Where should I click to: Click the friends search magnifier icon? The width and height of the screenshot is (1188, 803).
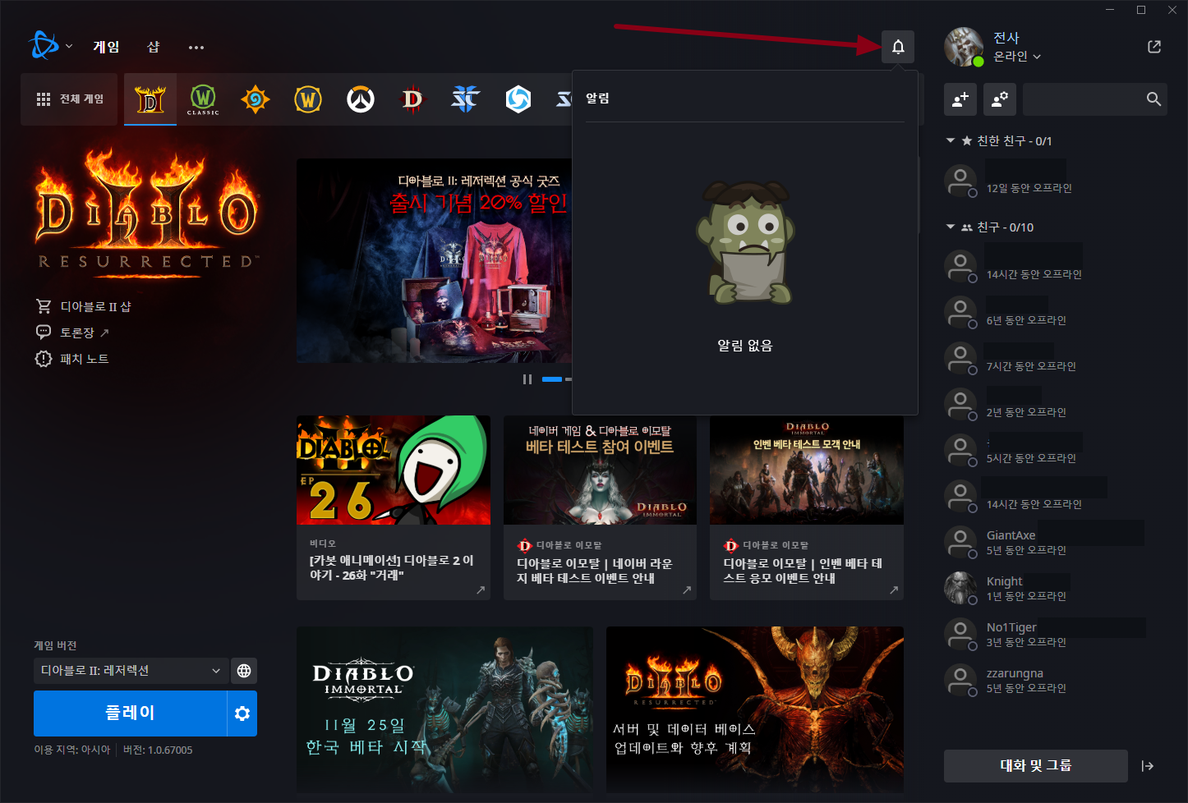click(1153, 99)
